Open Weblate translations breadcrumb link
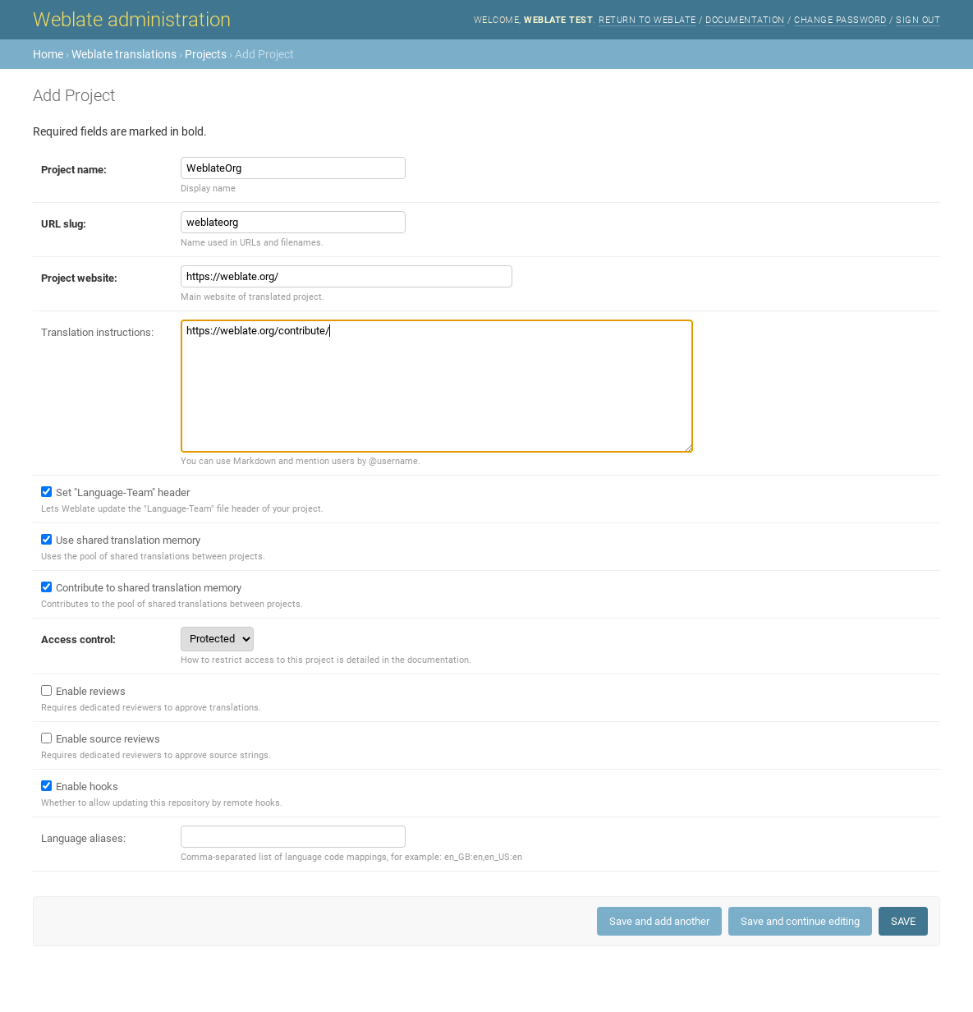 pos(124,54)
